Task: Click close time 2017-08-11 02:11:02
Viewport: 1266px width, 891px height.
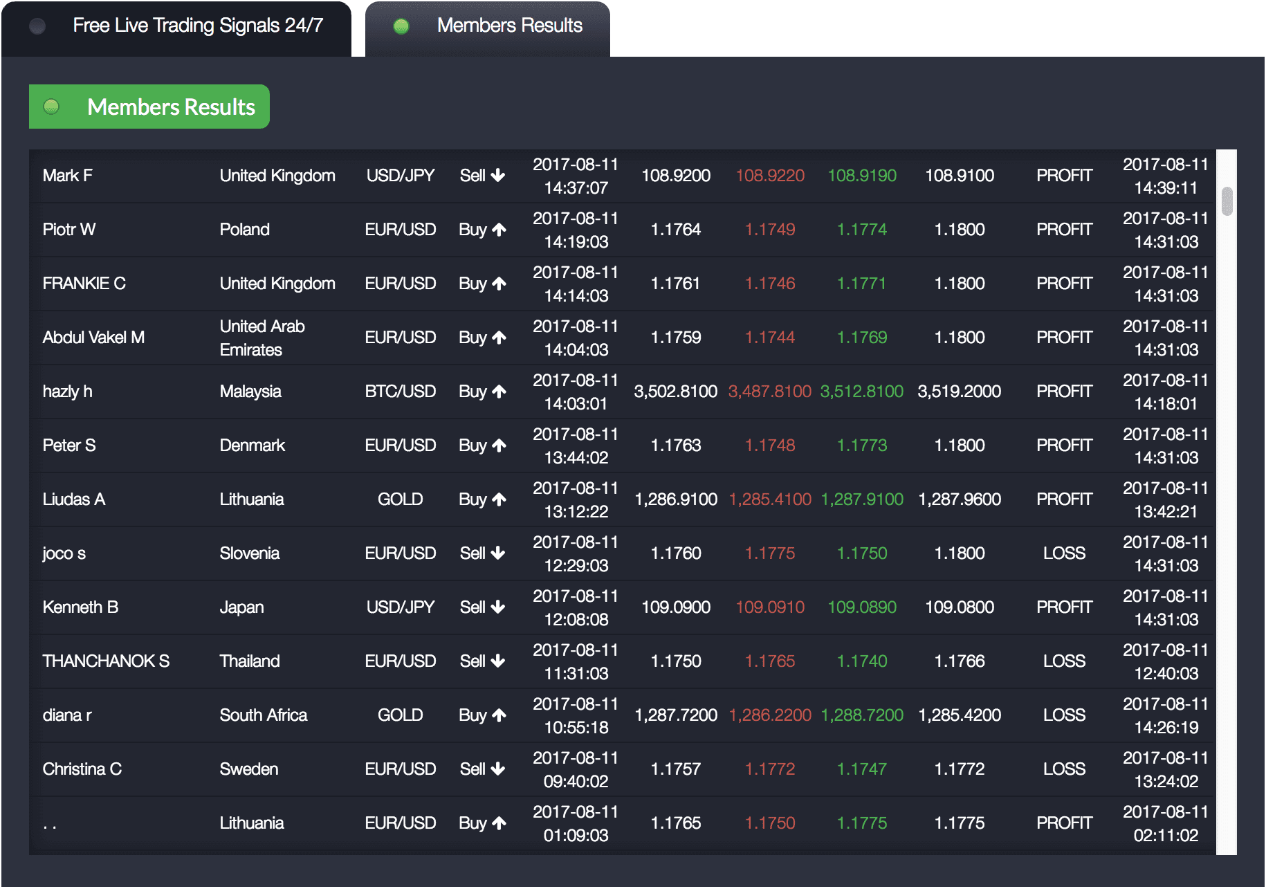Action: point(1166,823)
